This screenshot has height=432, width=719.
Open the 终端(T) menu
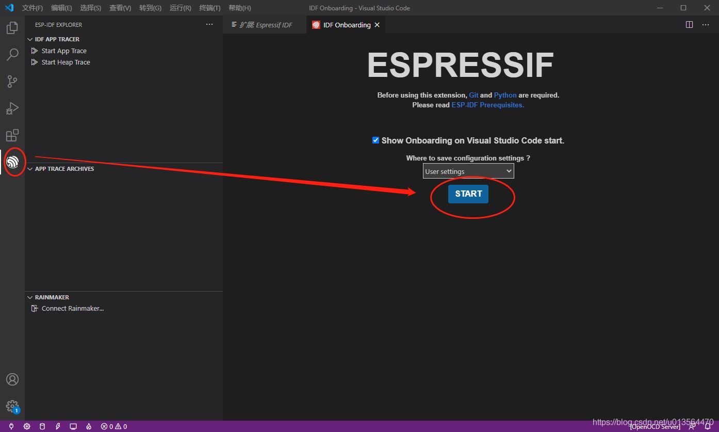210,8
